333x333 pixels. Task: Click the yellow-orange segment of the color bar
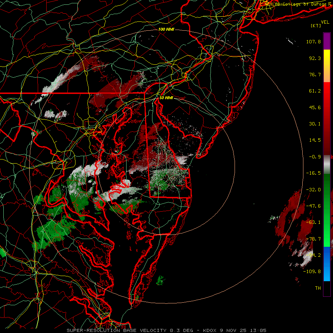[x=327, y=66]
